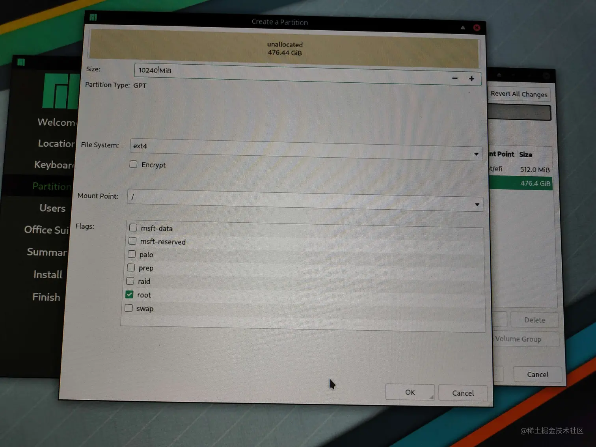Screen dimensions: 596x447
Task: Click the Size column header in installer
Action: pos(525,155)
